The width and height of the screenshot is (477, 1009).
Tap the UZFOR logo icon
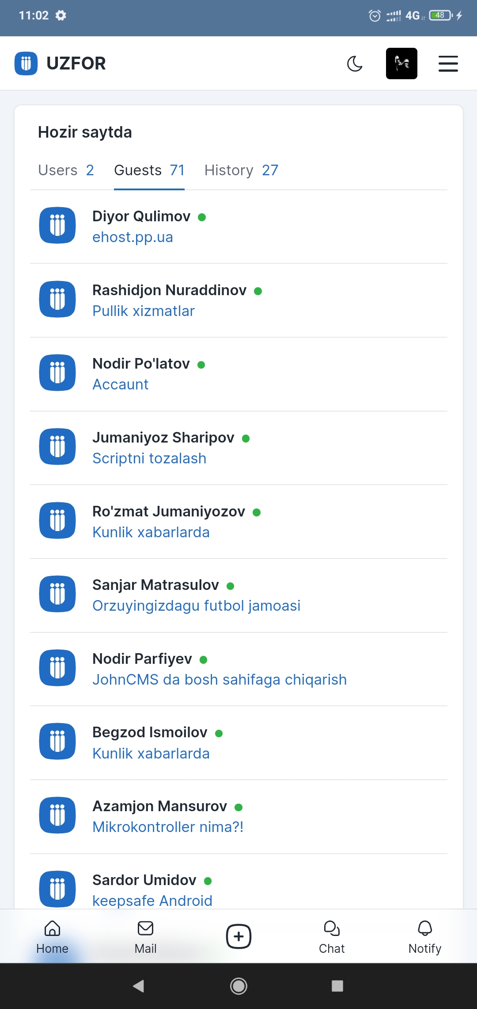pos(26,64)
